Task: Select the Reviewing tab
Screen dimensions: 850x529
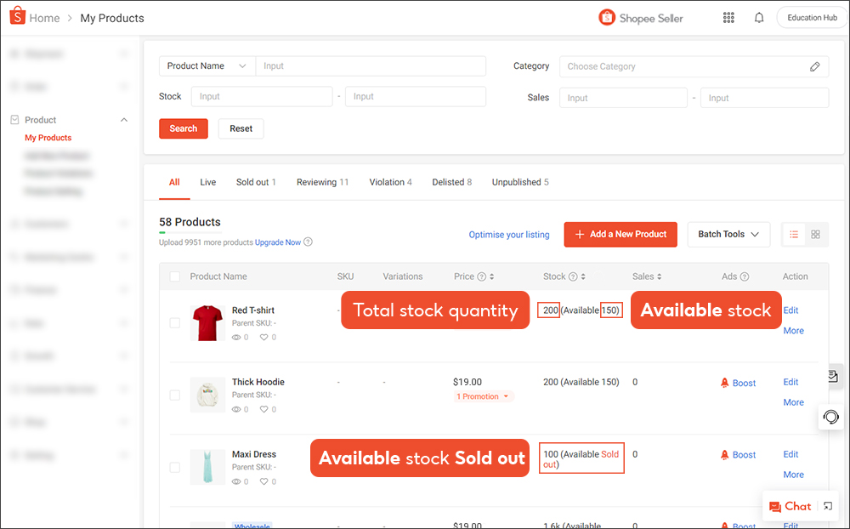Action: (x=322, y=182)
